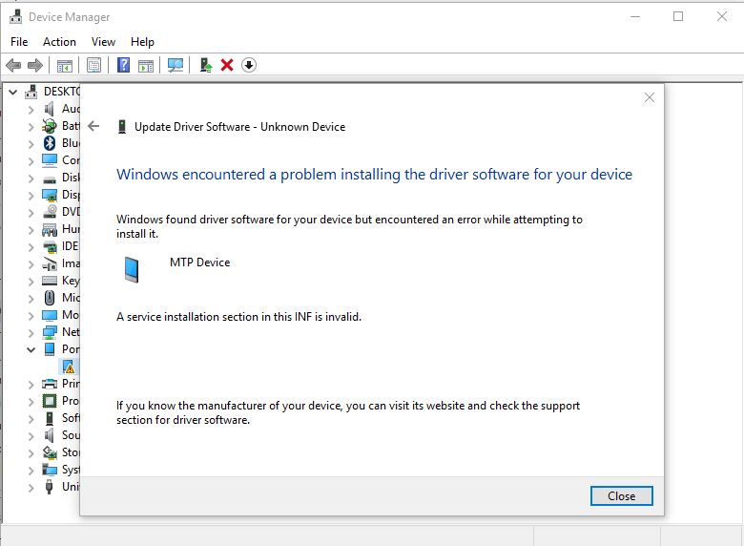Click the 'Update Driver Software - Unknown Device' title

click(x=239, y=127)
